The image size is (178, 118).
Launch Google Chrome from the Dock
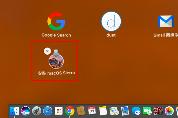tap(70, 111)
